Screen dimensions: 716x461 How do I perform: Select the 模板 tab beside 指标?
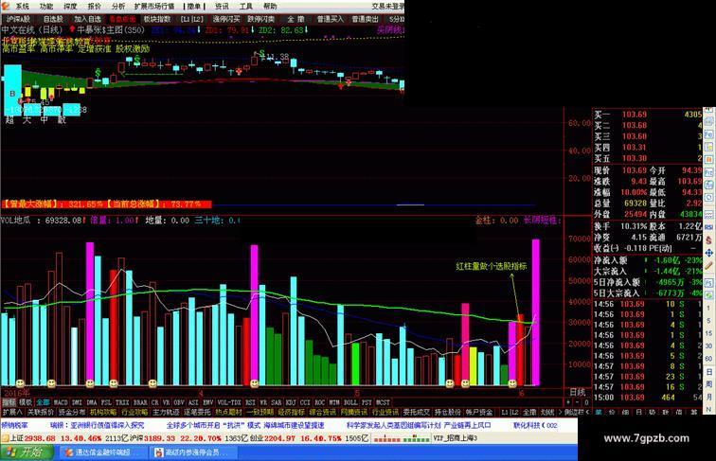tap(26, 402)
